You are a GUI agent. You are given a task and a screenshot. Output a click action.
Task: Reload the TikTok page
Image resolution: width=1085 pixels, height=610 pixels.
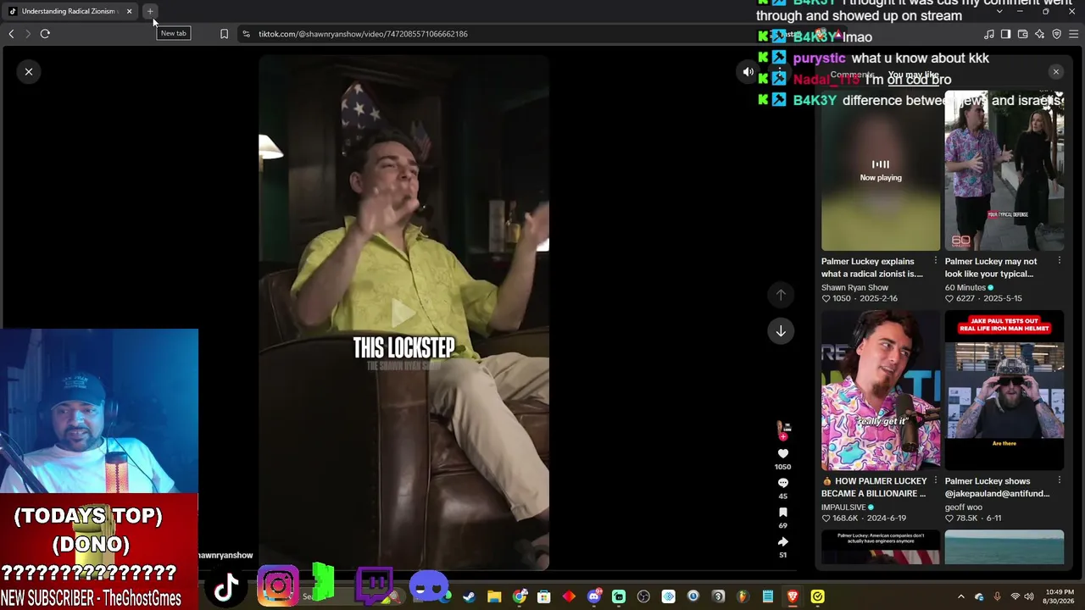pos(45,34)
